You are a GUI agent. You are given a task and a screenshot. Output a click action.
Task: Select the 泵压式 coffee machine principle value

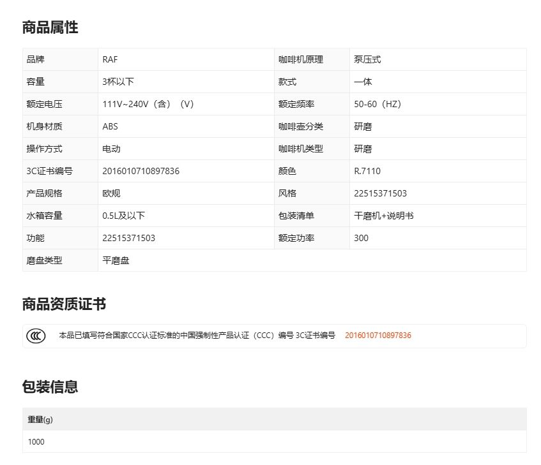coord(367,59)
